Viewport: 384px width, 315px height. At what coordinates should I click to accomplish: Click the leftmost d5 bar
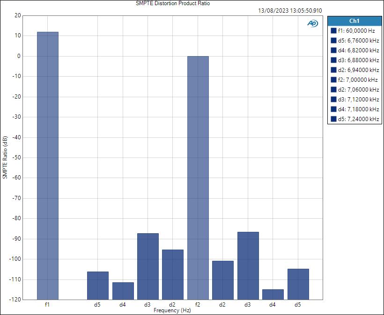point(98,286)
